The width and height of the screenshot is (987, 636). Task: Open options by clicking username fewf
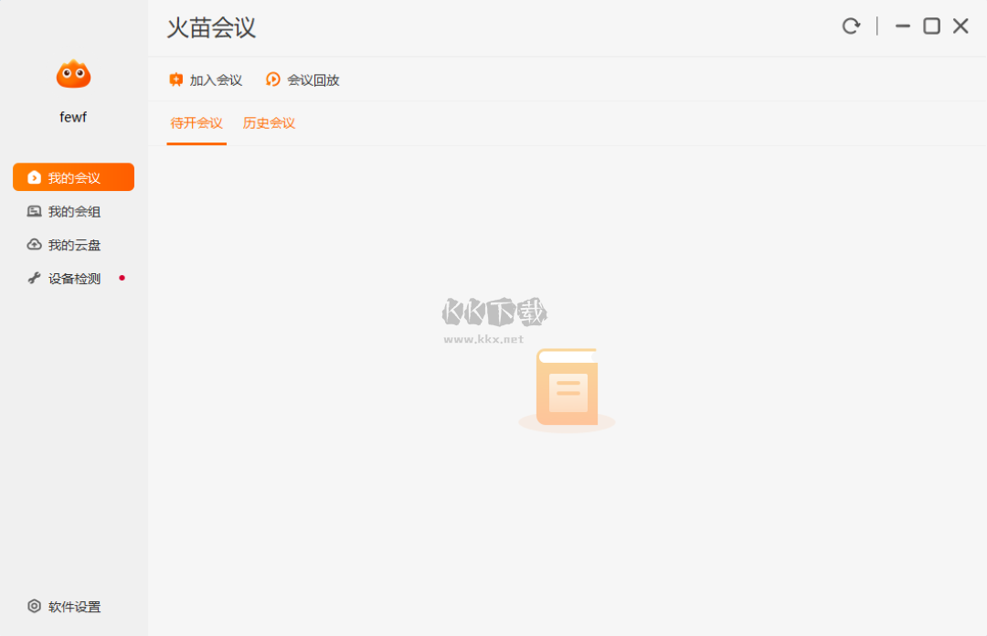pos(73,117)
